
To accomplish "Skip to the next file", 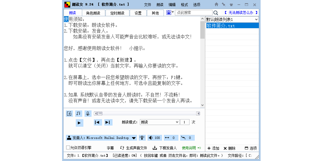I will pyautogui.click(x=108, y=122).
